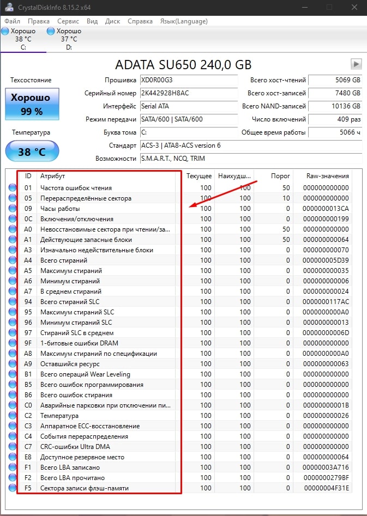The width and height of the screenshot is (367, 516).
Task: Open the Справка menu
Action: tap(140, 21)
